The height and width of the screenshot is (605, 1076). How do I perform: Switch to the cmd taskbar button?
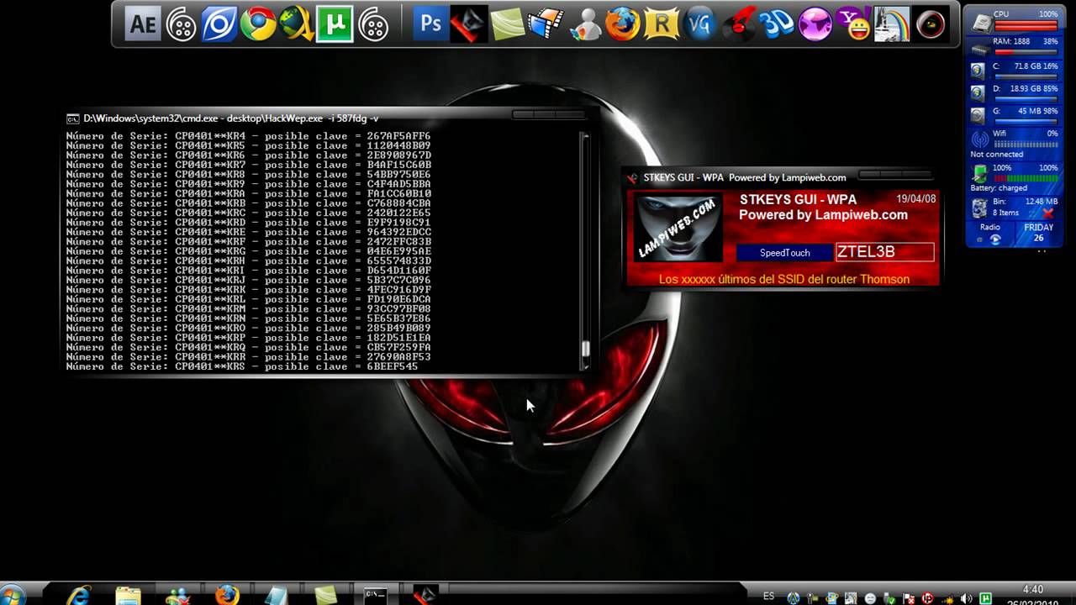pos(375,595)
